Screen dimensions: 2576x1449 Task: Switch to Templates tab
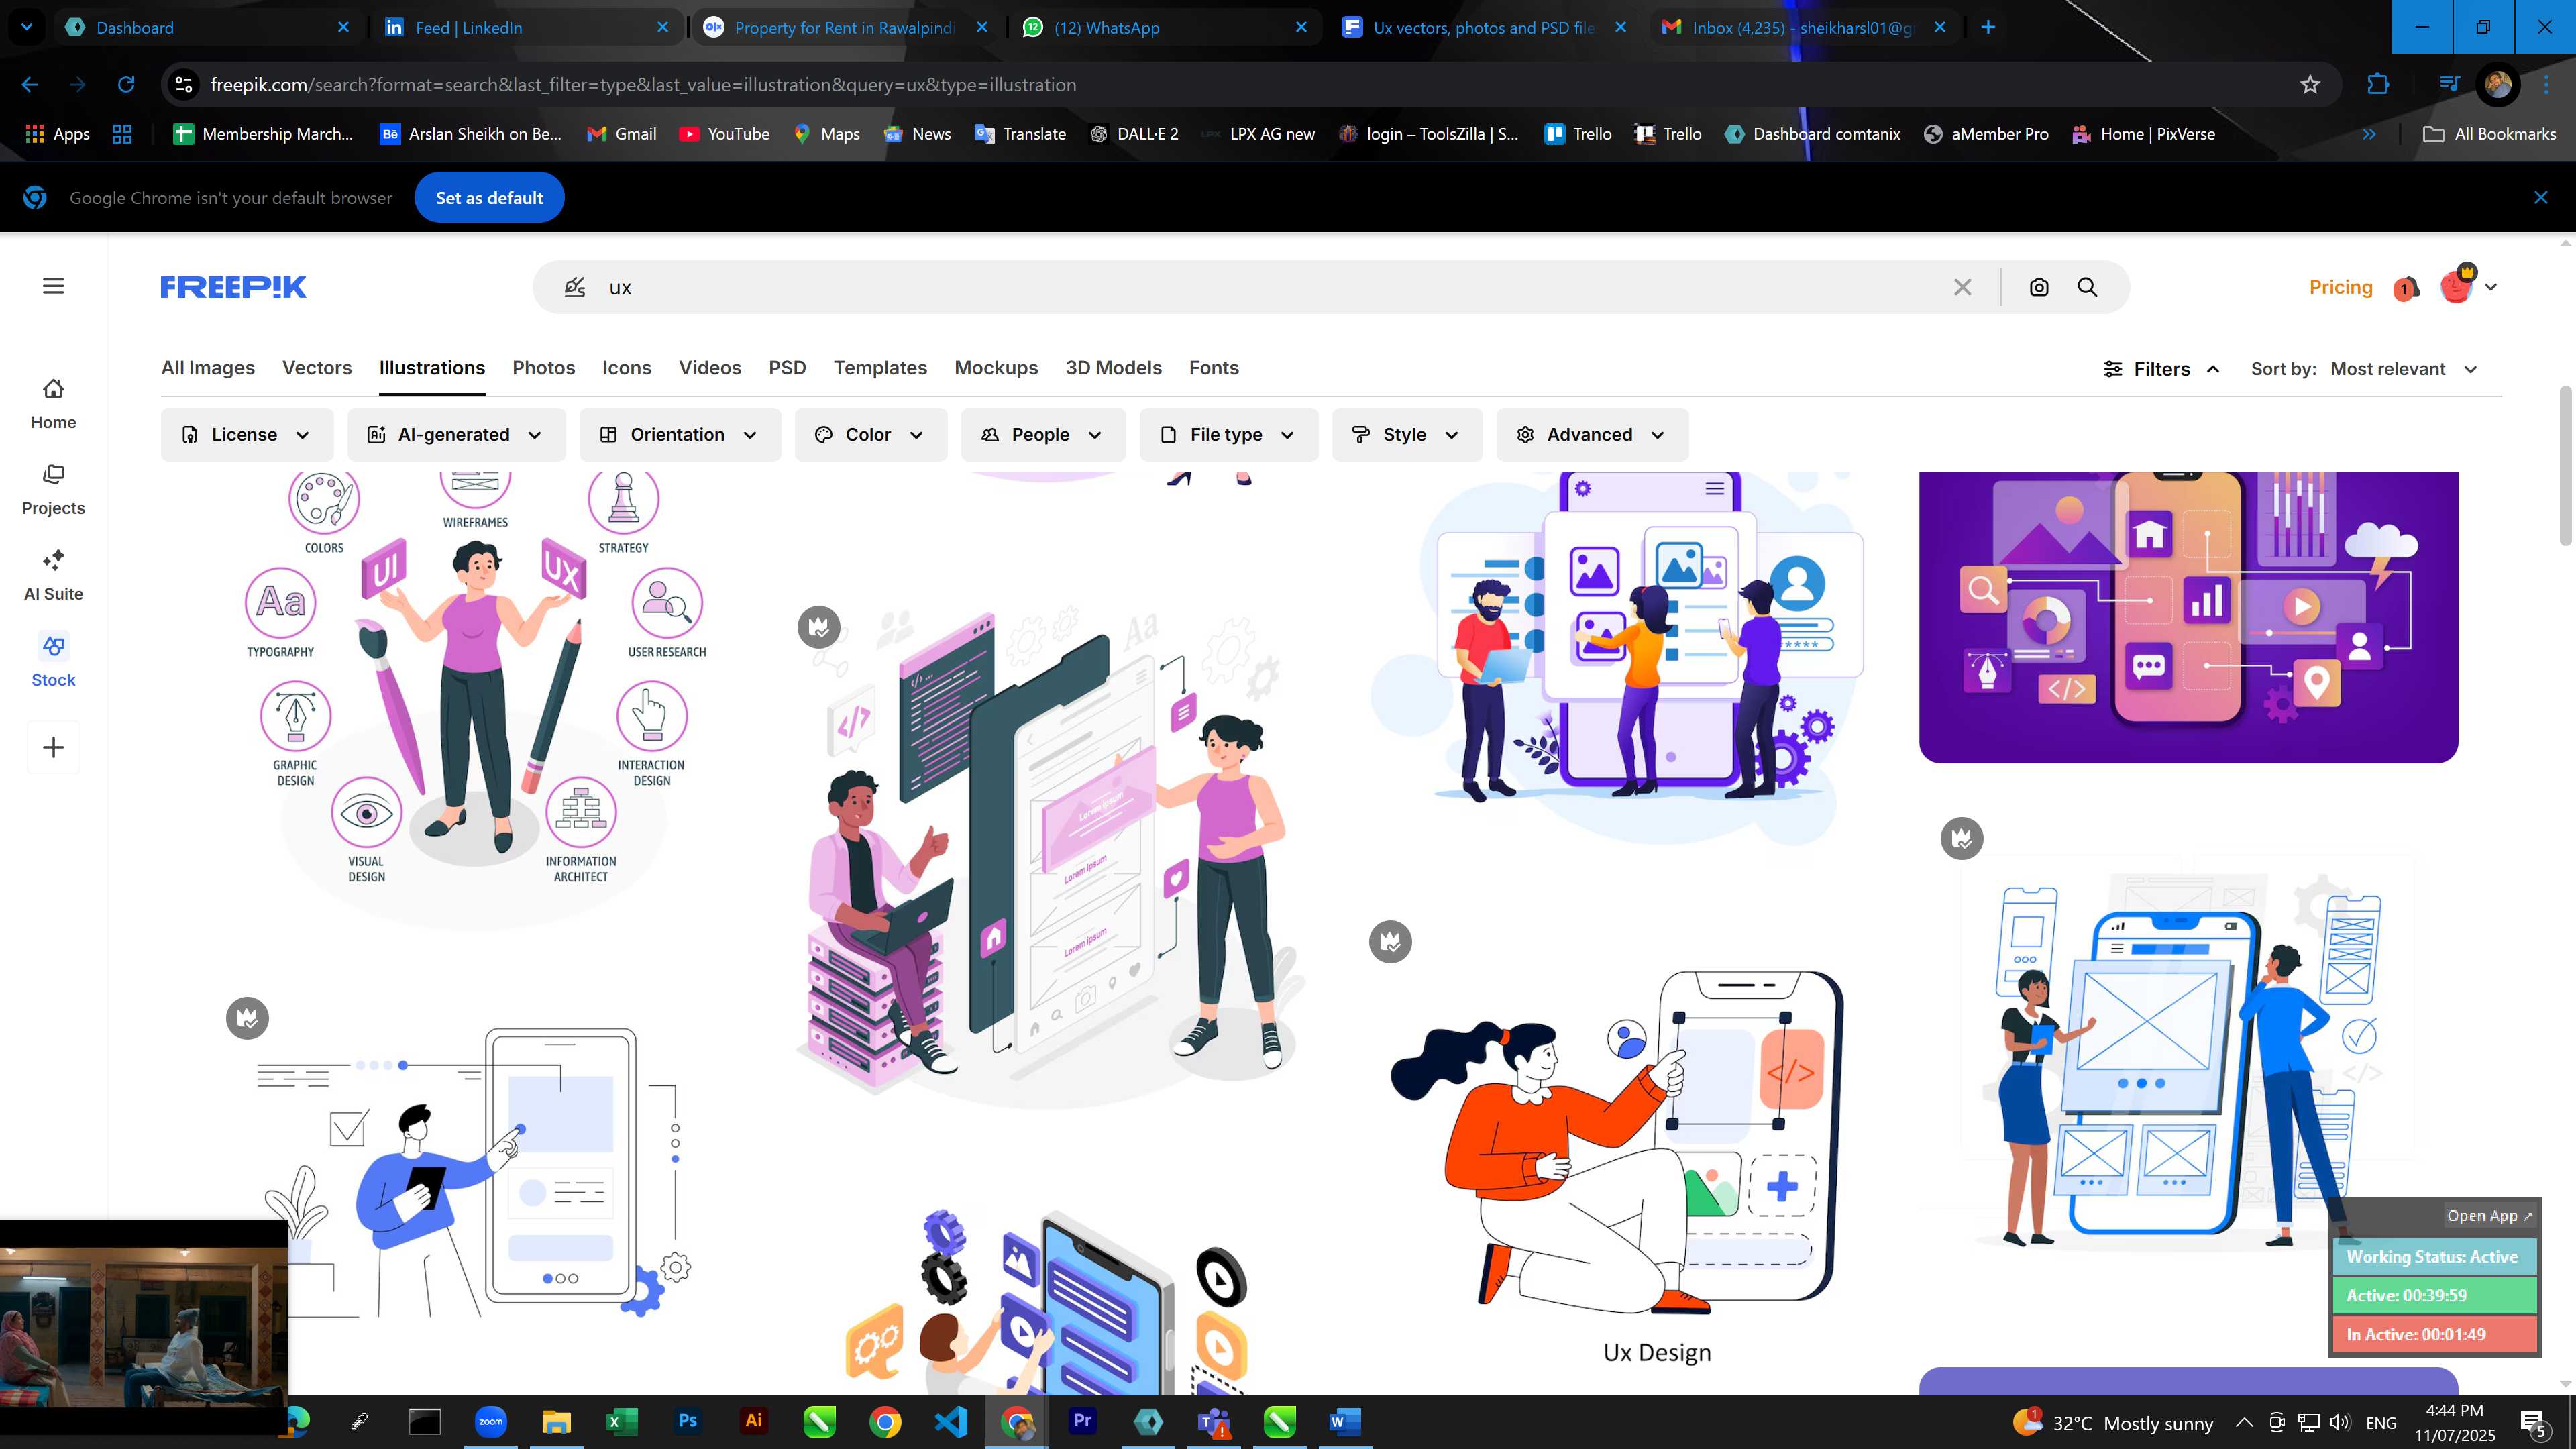880,368
